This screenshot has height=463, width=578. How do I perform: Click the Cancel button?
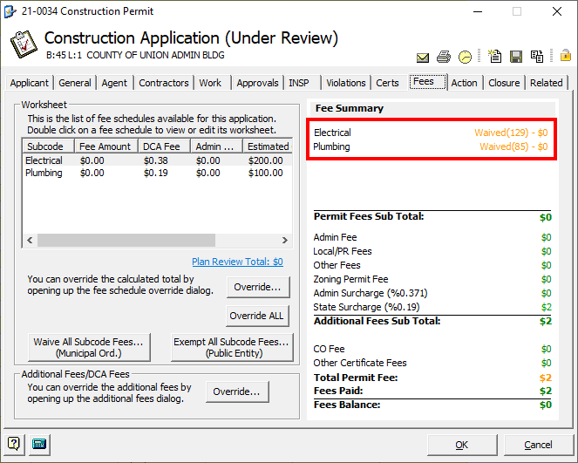[x=538, y=445]
